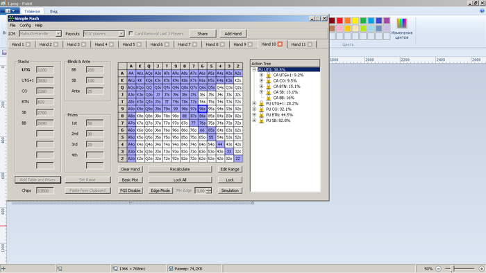
Task: Click lock icon beside CA BTN: 15.1%
Action: 269,86
